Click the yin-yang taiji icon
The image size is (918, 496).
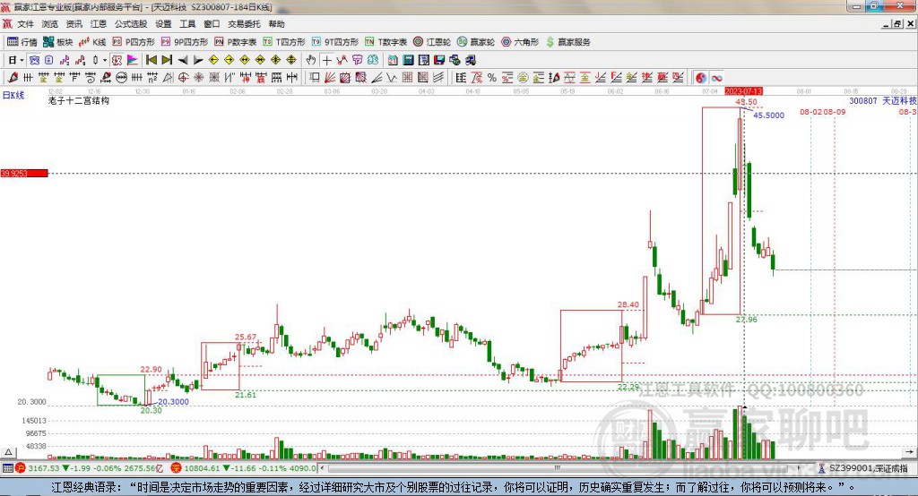click(x=701, y=78)
